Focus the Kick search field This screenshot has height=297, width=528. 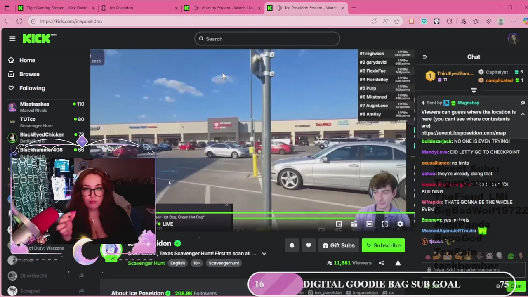point(267,39)
